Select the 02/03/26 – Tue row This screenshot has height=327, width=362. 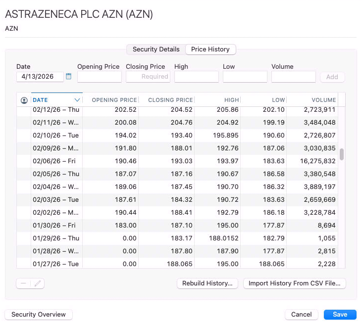(x=177, y=200)
